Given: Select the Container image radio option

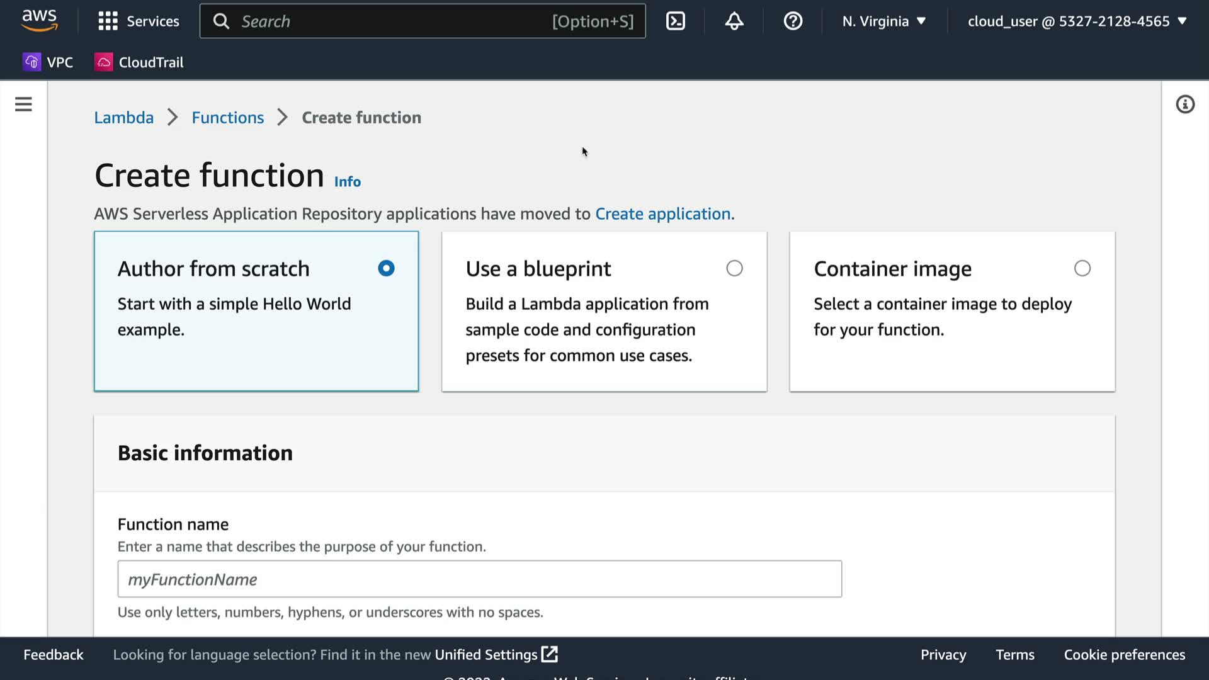Looking at the screenshot, I should click(x=1082, y=269).
